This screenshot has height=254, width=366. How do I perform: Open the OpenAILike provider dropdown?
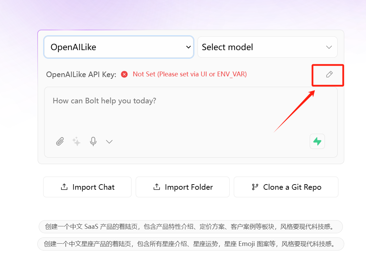119,47
